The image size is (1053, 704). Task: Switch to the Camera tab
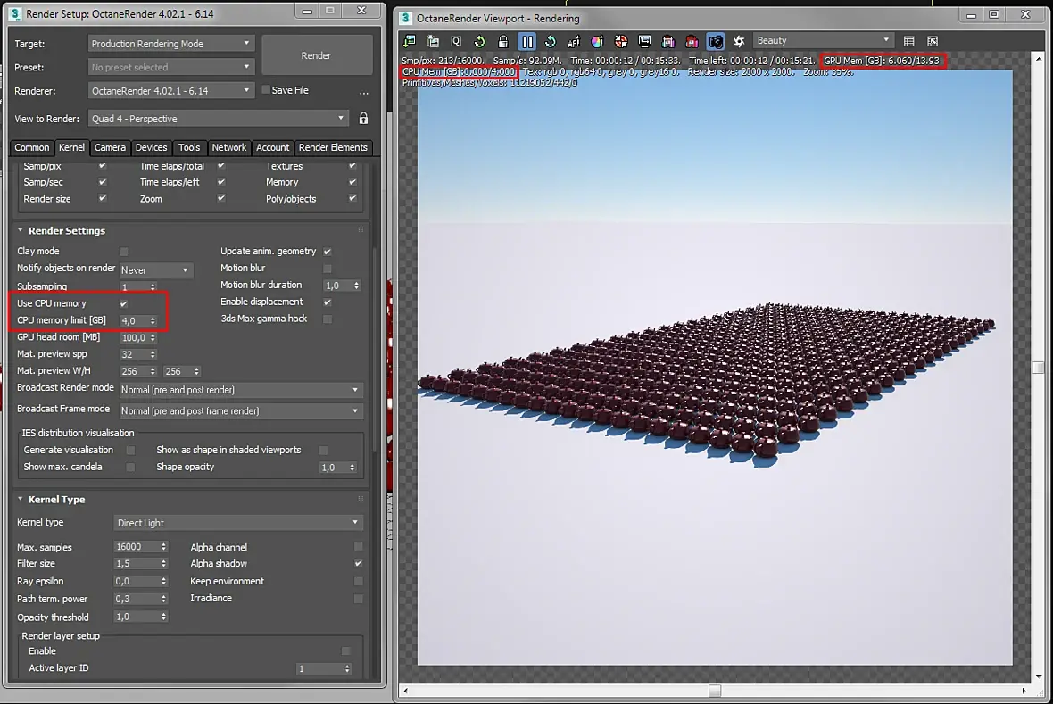(110, 148)
